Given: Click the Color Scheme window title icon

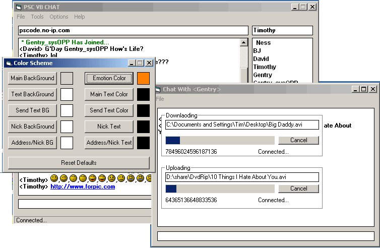Looking at the screenshot, I should 8,63.
